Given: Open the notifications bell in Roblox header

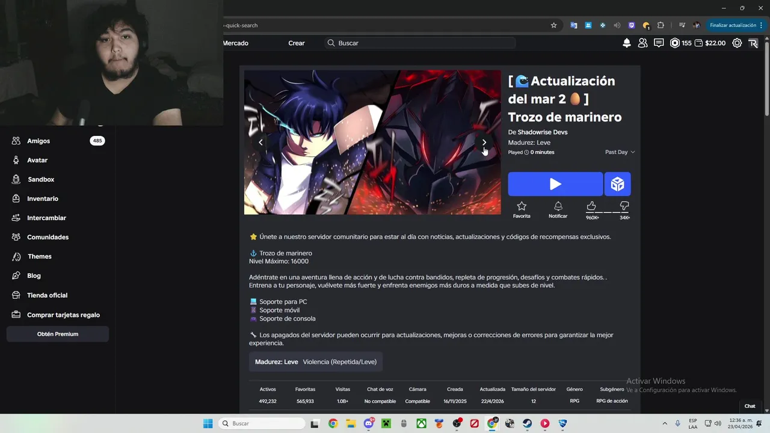Looking at the screenshot, I should pyautogui.click(x=627, y=43).
